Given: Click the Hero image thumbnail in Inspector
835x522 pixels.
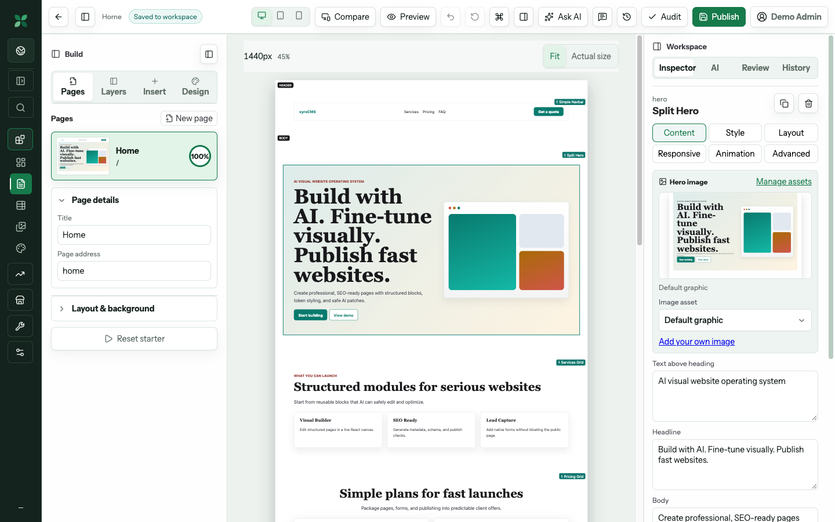Looking at the screenshot, I should (x=735, y=235).
